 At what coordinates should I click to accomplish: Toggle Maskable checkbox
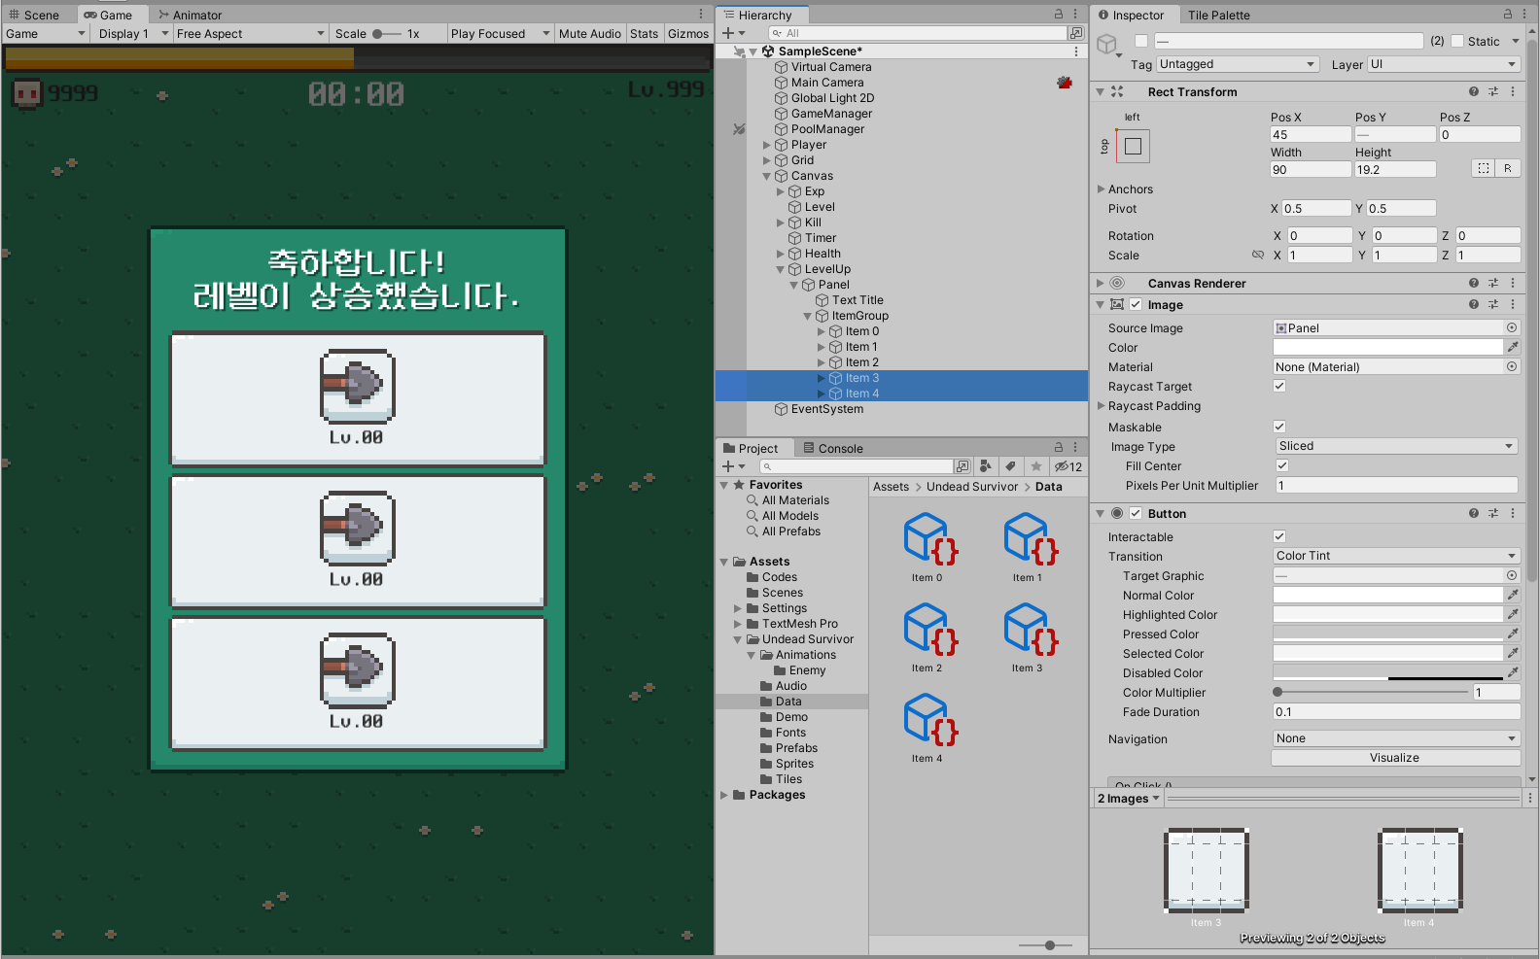(1279, 427)
